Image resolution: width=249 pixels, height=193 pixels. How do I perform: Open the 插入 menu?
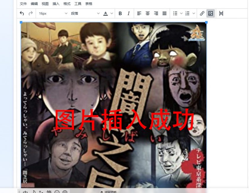coord(56,4)
